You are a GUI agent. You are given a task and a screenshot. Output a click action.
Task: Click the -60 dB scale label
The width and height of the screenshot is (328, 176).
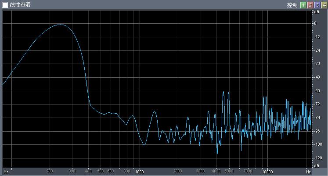317,91
